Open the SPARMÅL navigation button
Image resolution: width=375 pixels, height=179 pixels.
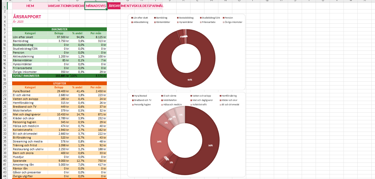coord(156,6)
